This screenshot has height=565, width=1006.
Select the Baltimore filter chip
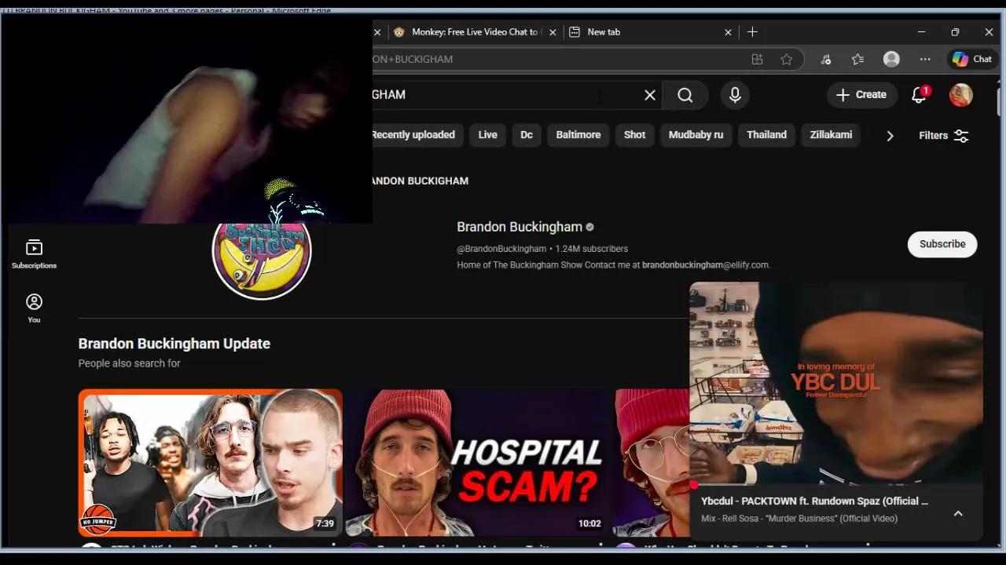click(x=578, y=135)
